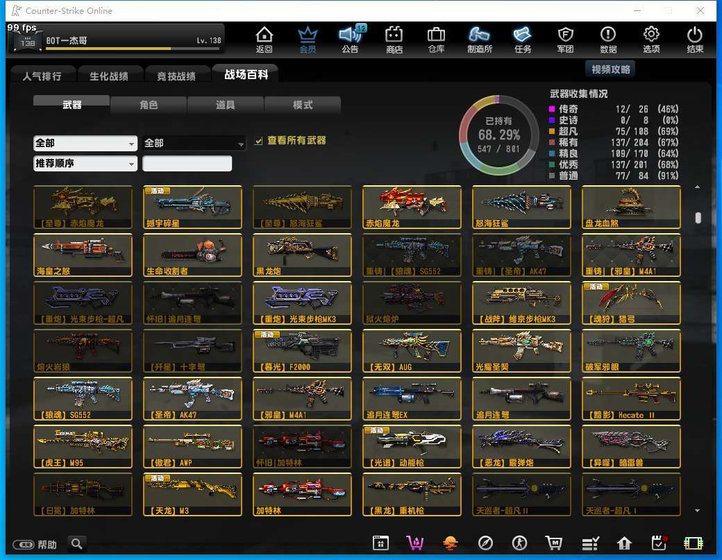Open the 商店 shop icon

(x=394, y=39)
